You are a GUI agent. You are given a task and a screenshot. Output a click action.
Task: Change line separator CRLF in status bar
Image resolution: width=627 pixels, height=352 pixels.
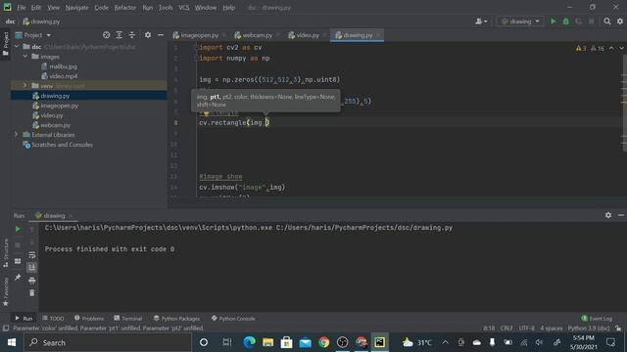pyautogui.click(x=506, y=329)
